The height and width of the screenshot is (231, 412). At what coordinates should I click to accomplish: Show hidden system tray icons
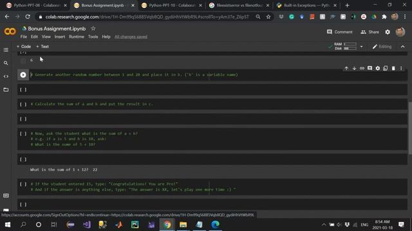click(324, 225)
